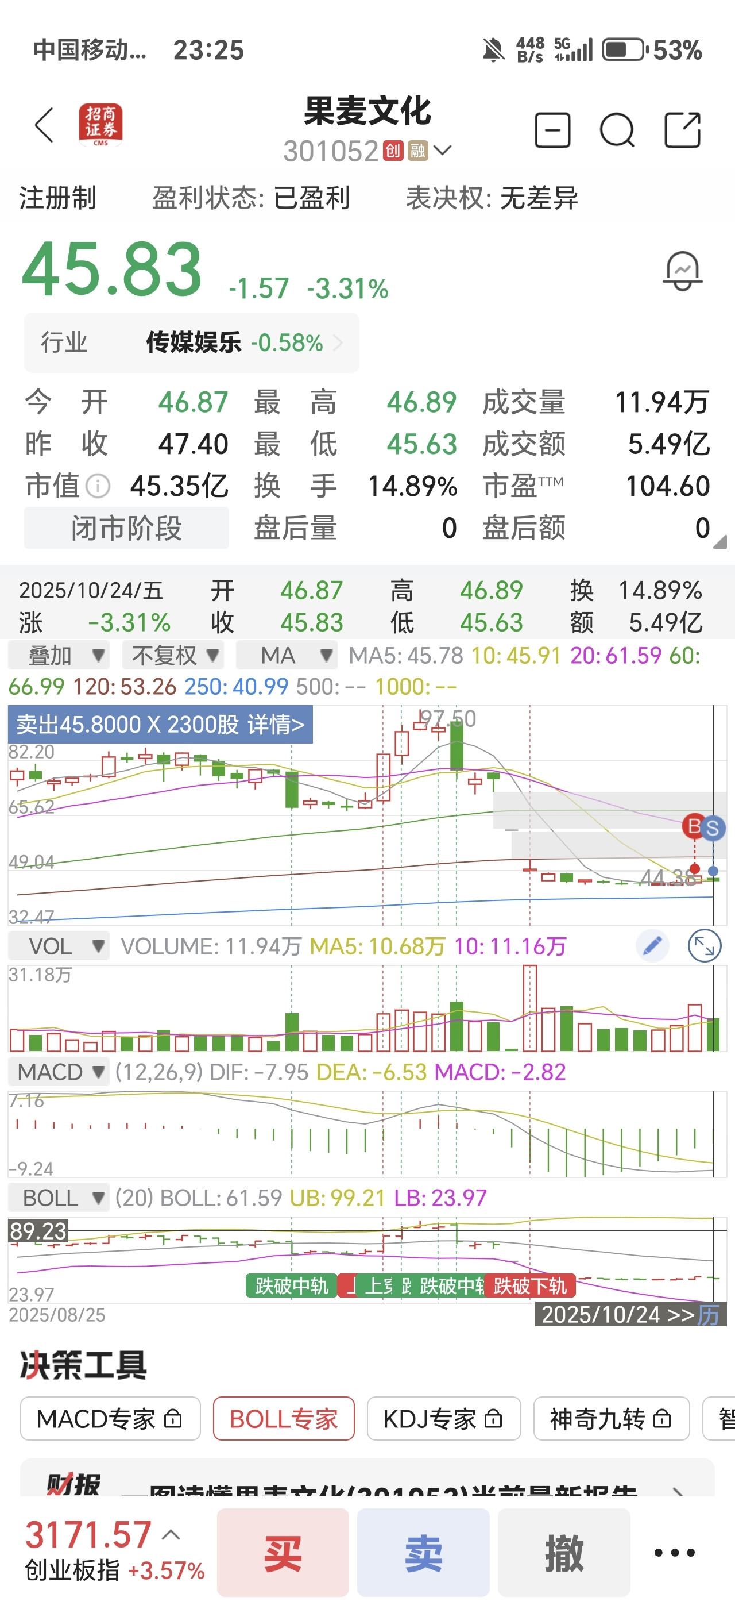Tap the 闭市阶段 status button

point(127,528)
